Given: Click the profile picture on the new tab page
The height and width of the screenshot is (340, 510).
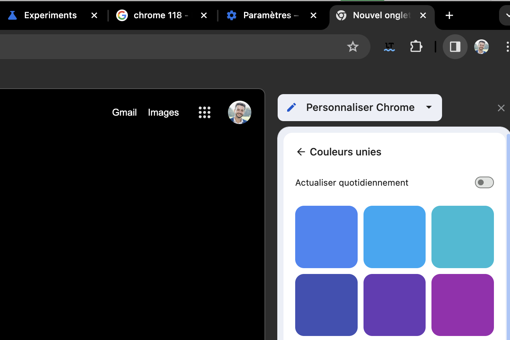Looking at the screenshot, I should click(x=239, y=112).
